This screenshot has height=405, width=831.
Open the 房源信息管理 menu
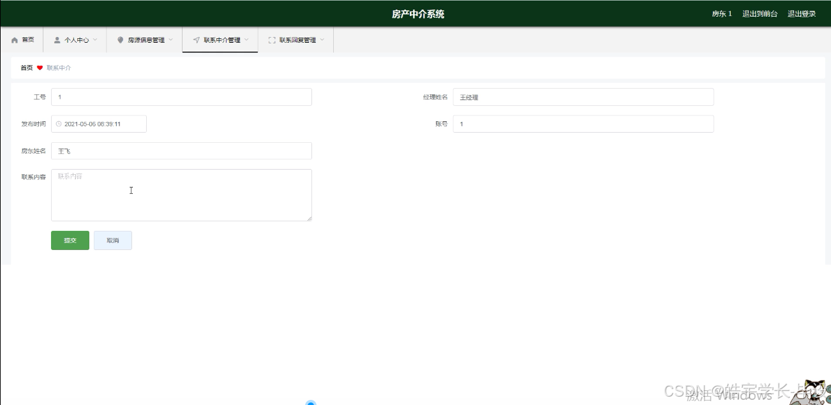[x=144, y=40]
